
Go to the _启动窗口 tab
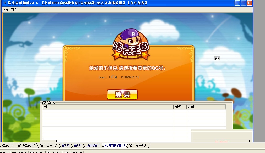[x=93, y=145]
